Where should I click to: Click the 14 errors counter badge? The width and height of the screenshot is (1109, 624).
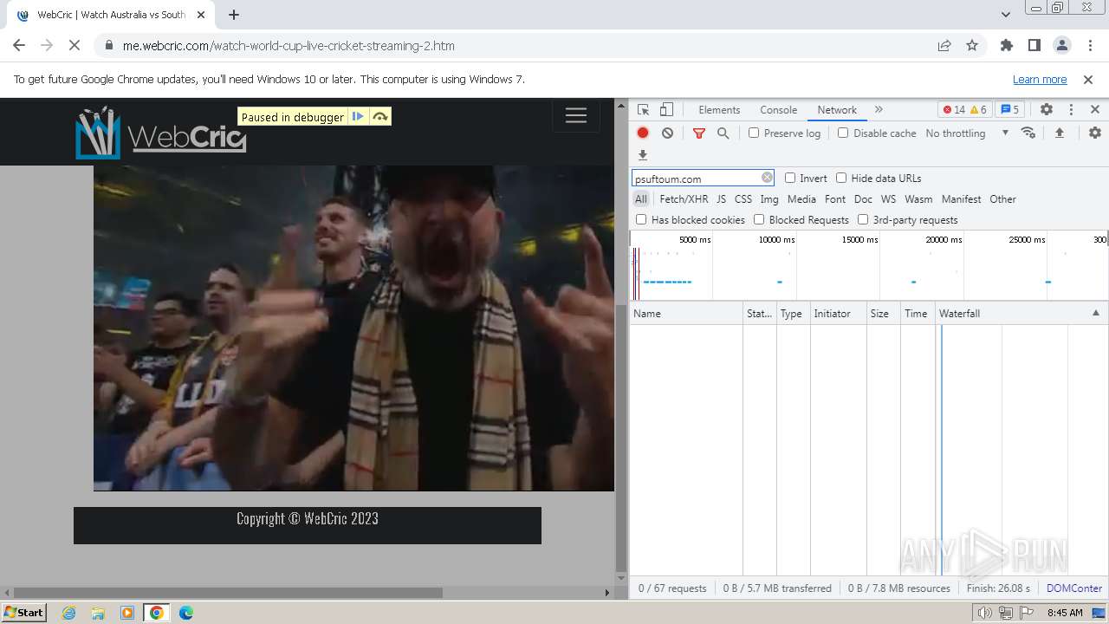tap(954, 110)
